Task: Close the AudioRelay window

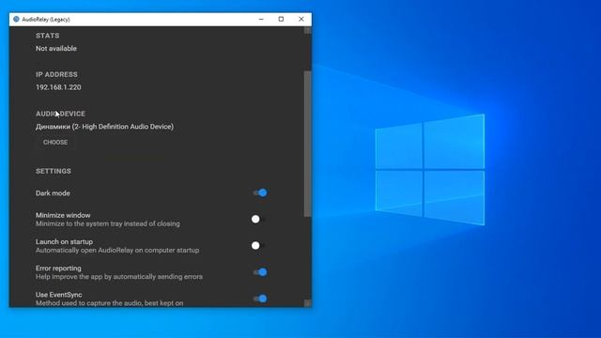Action: click(301, 19)
